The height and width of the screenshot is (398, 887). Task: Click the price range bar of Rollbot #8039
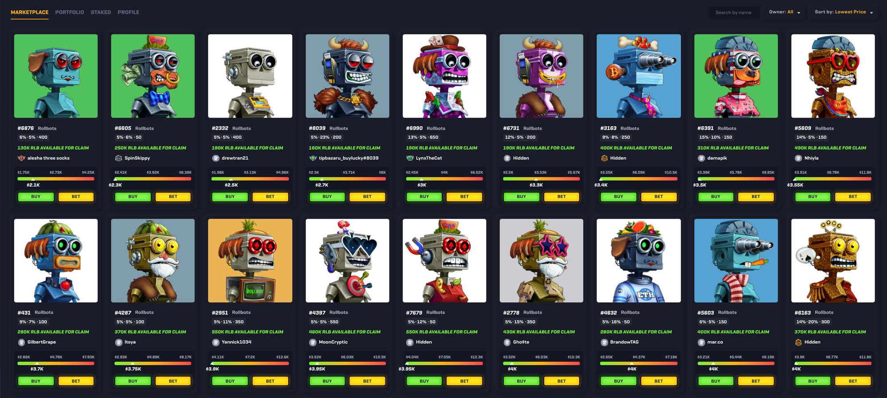[x=347, y=179]
